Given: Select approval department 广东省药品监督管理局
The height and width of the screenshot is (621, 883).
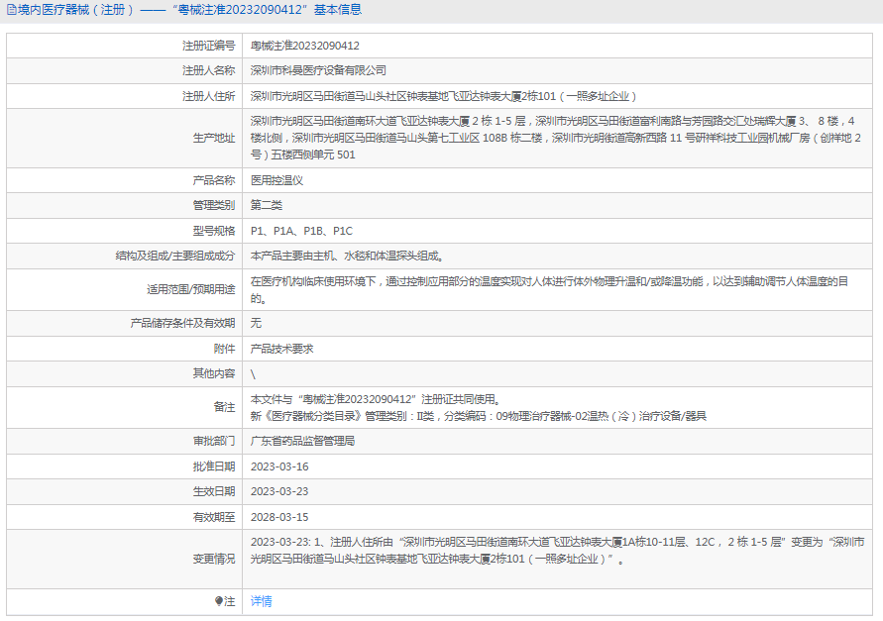Looking at the screenshot, I should 302,441.
